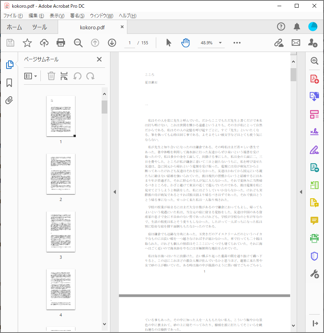Upload file to Document Cloud
324x333 pixels.
pos(44,43)
